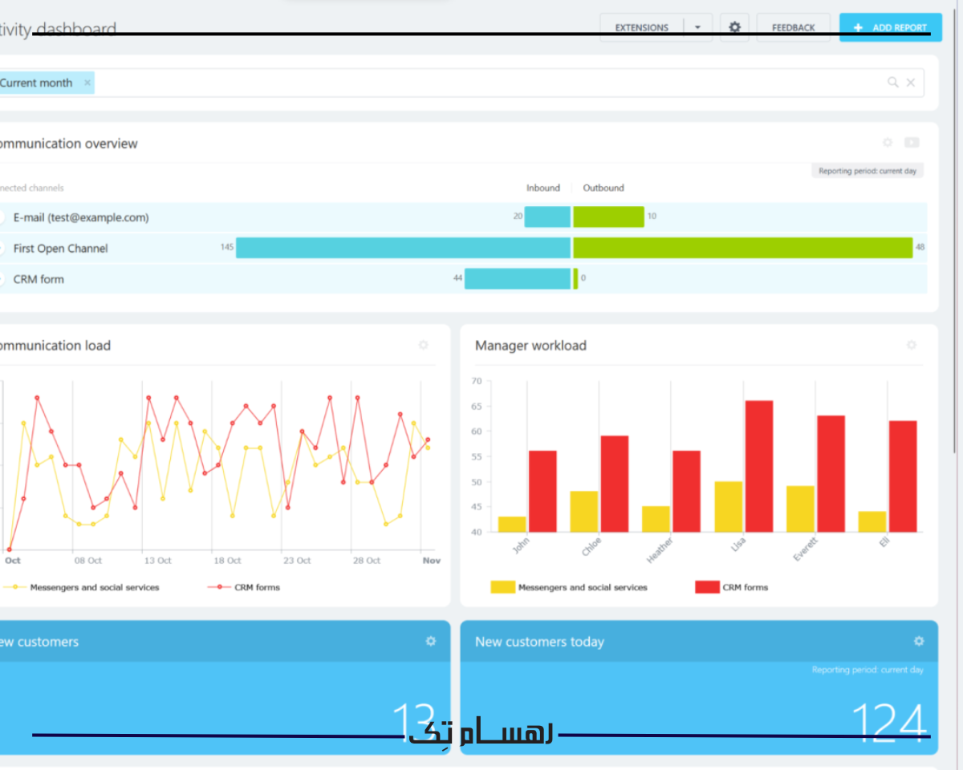Toggle Messengers legend in Manager workload chart
Viewport: 963px width, 770px height.
(570, 587)
